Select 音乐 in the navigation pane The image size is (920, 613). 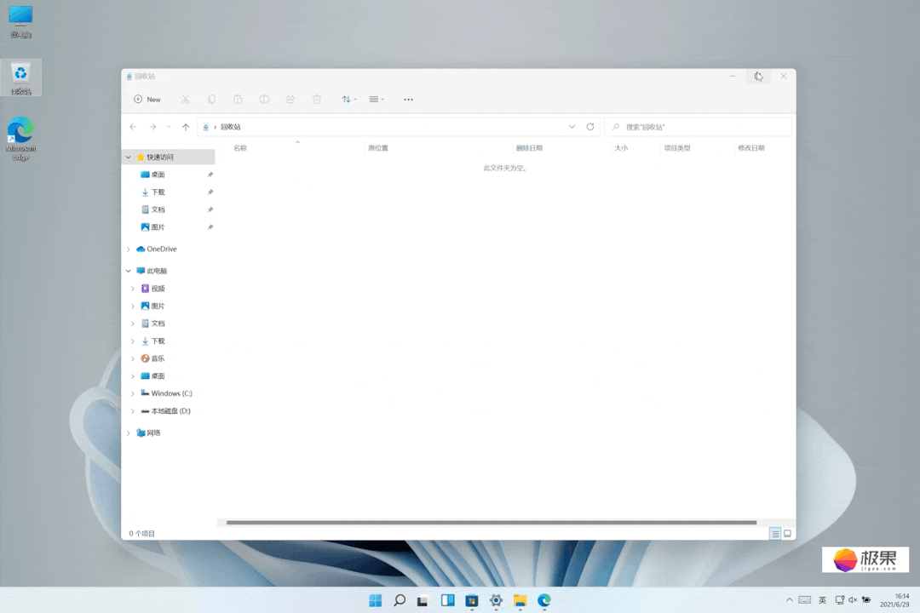tap(158, 358)
